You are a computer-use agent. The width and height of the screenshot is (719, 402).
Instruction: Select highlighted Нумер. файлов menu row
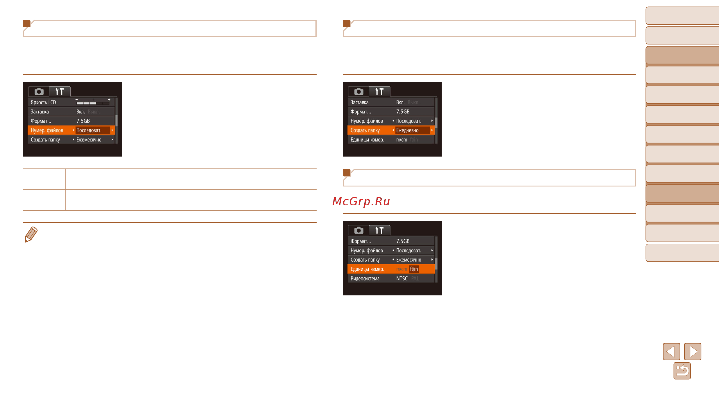[71, 130]
